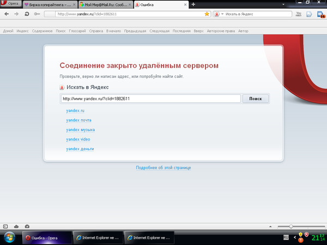Toggle the panels button in status bar
327x245 pixels.
point(5,226)
